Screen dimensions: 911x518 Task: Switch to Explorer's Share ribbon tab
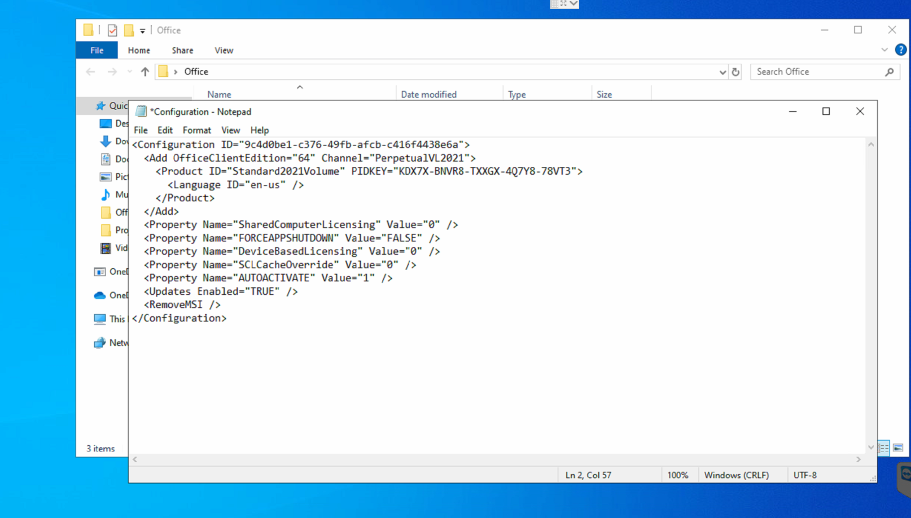pos(182,50)
